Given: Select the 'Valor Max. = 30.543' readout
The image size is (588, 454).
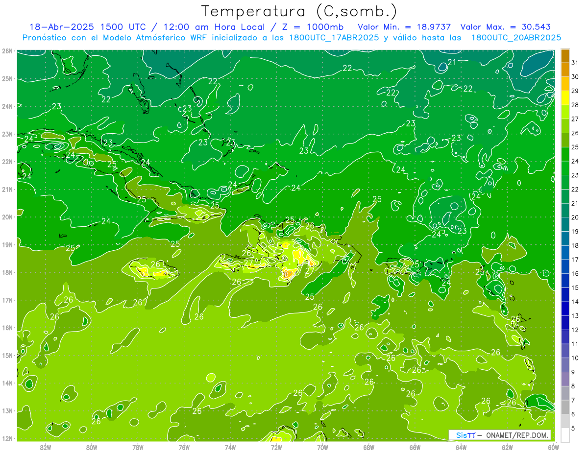Looking at the screenshot, I should coord(506,27).
